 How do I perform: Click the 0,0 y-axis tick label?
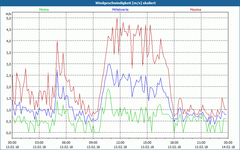coord(9,133)
